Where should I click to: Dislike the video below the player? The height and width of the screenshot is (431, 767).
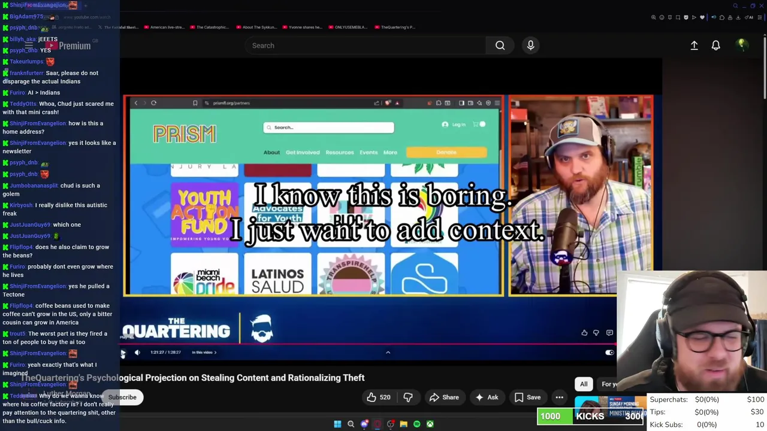click(408, 397)
